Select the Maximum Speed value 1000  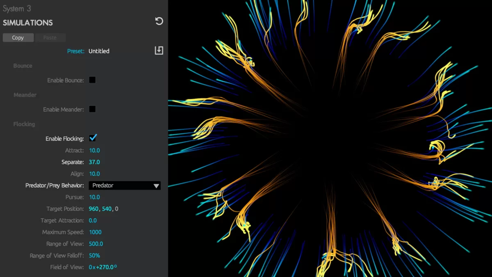pyautogui.click(x=95, y=232)
